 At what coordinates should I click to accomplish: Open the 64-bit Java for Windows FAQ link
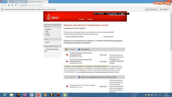point(98,72)
